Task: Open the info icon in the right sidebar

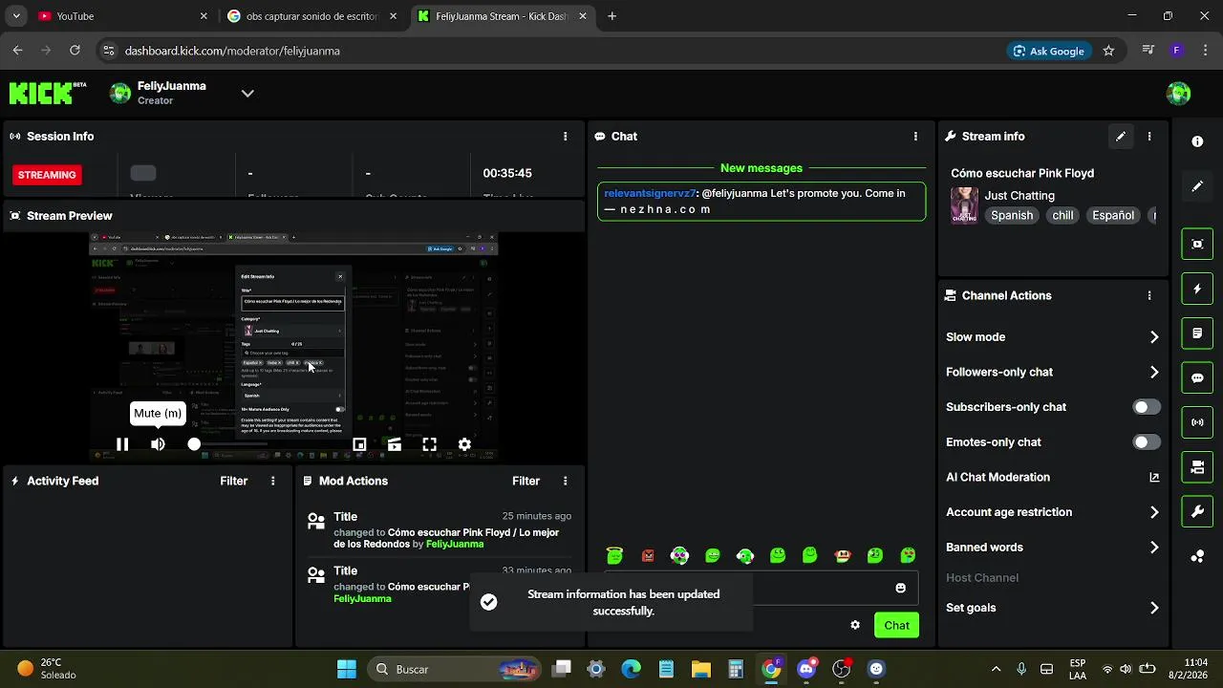Action: [x=1197, y=141]
